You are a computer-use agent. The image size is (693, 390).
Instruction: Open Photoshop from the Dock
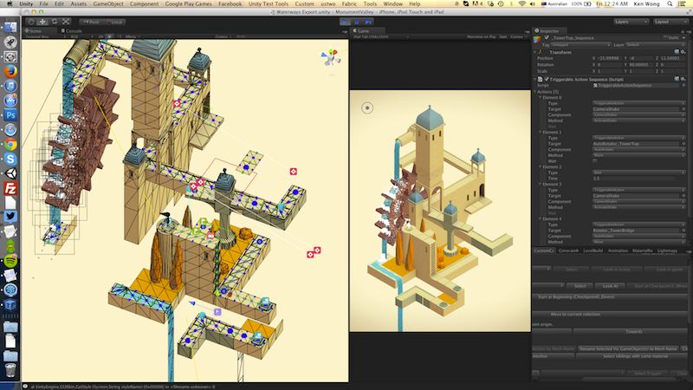tap(10, 115)
